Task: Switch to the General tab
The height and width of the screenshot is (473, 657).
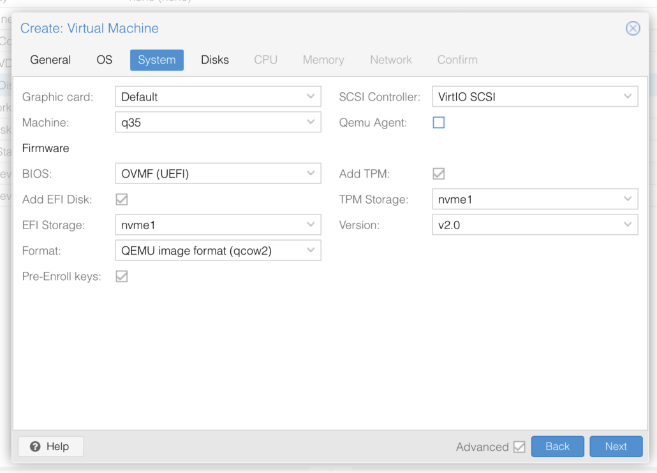Action: click(x=50, y=60)
